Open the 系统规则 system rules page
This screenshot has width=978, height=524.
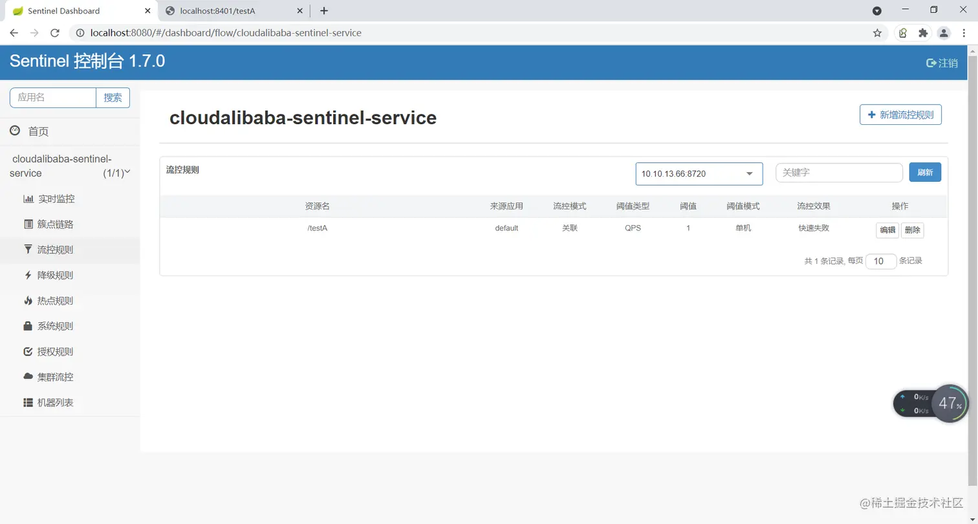[55, 326]
